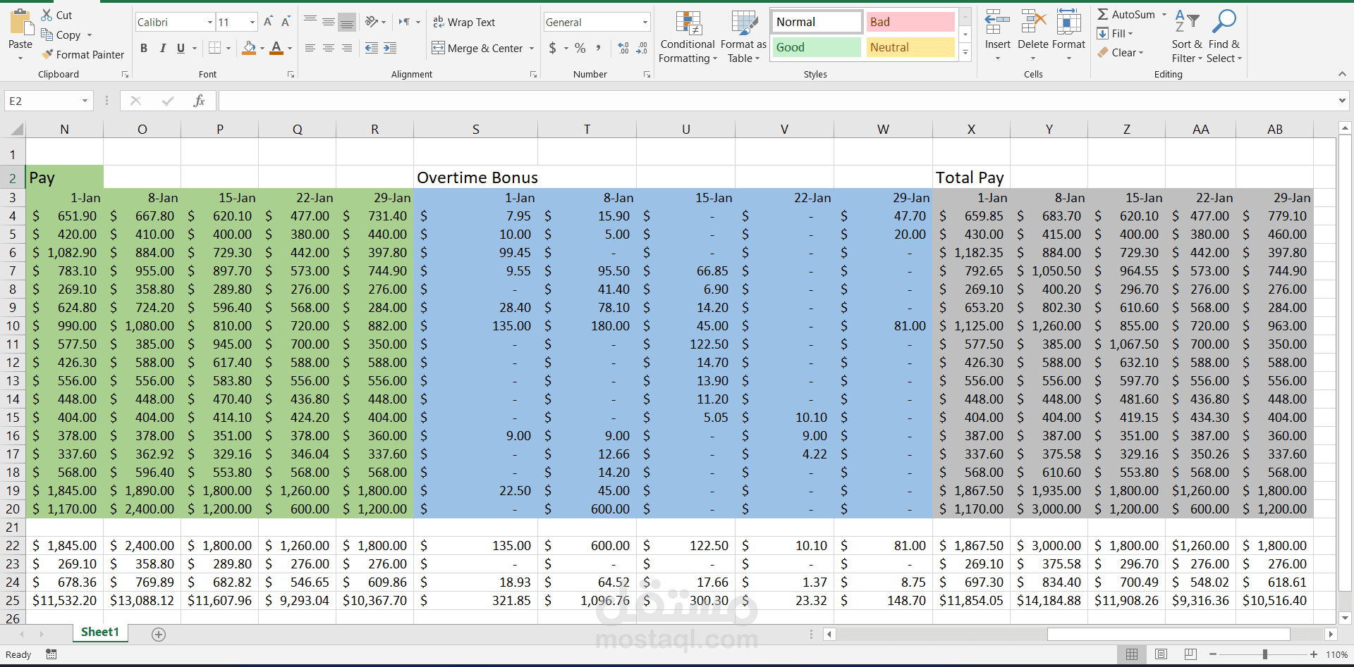Click the Delete cells icon
This screenshot has width=1354, height=667.
(1033, 22)
